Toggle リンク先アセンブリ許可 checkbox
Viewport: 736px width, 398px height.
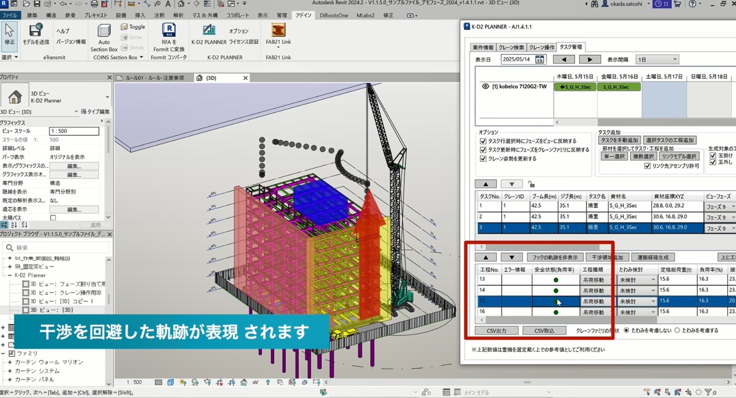click(647, 166)
